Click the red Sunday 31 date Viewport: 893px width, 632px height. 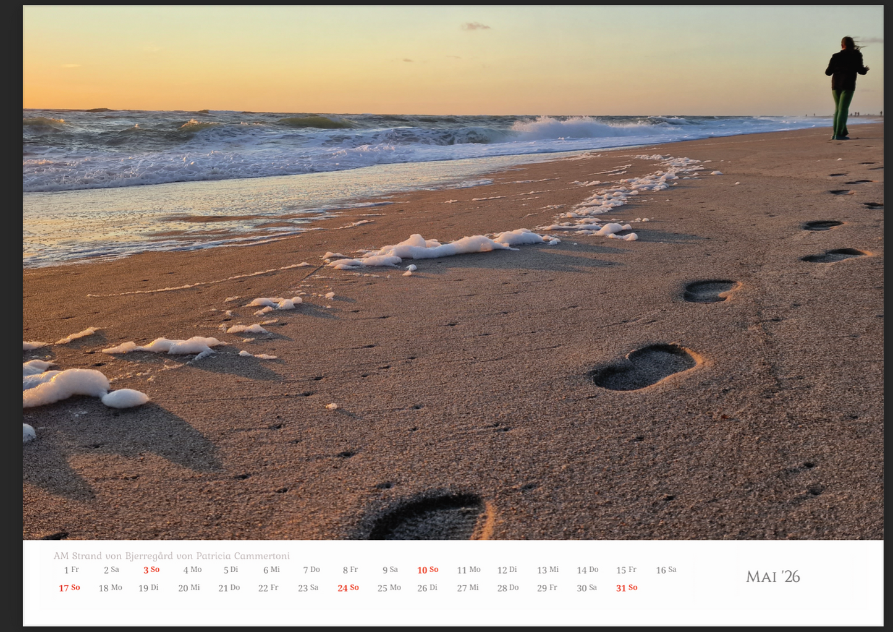(x=627, y=588)
